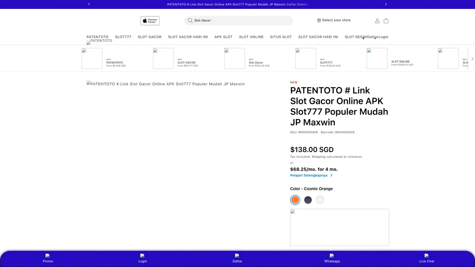Open the shopping bag icon
475x267 pixels.
coord(386,21)
